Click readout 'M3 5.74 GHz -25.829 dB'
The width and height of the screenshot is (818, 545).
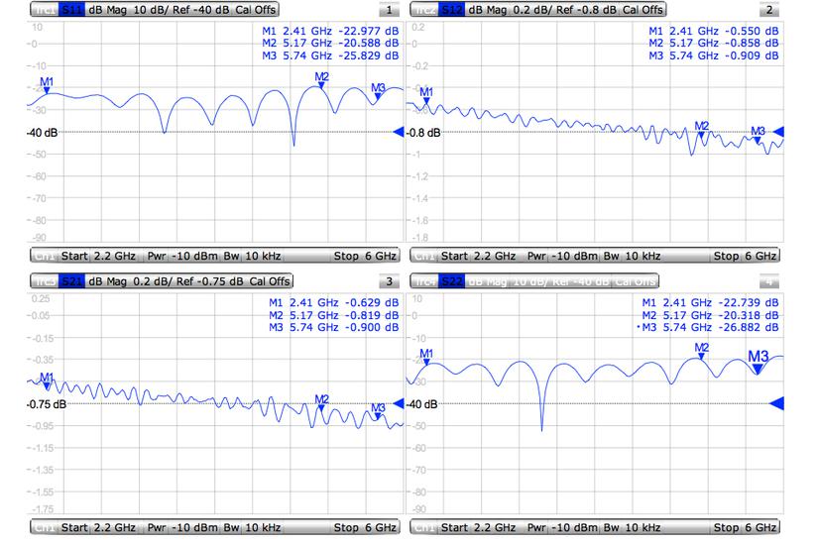point(330,55)
